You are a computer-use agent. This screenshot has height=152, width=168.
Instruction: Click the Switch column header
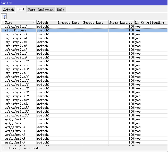point(46,23)
